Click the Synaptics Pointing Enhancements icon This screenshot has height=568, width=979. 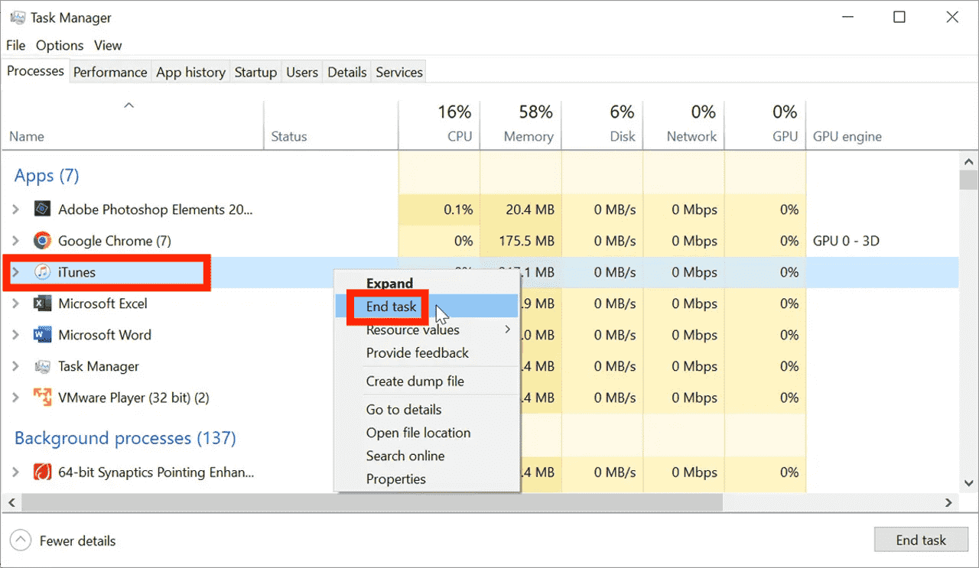(x=43, y=472)
